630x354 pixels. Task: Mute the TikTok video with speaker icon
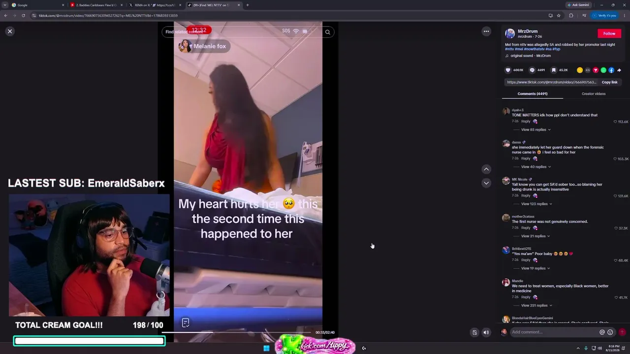[486, 332]
